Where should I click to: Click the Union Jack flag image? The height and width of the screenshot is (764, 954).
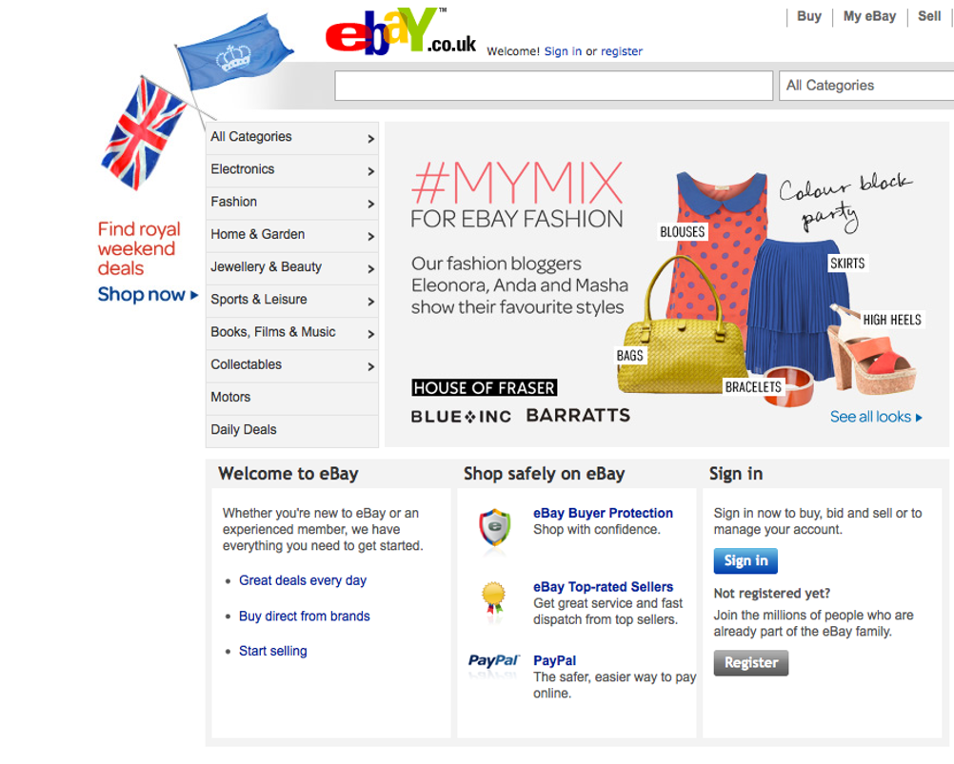tap(144, 134)
